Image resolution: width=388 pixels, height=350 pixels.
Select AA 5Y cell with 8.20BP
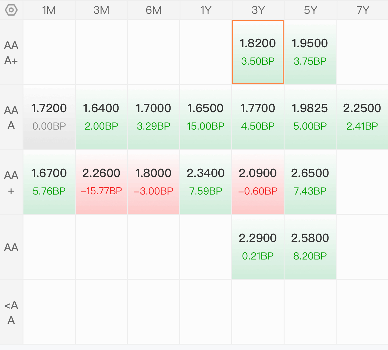coord(310,247)
